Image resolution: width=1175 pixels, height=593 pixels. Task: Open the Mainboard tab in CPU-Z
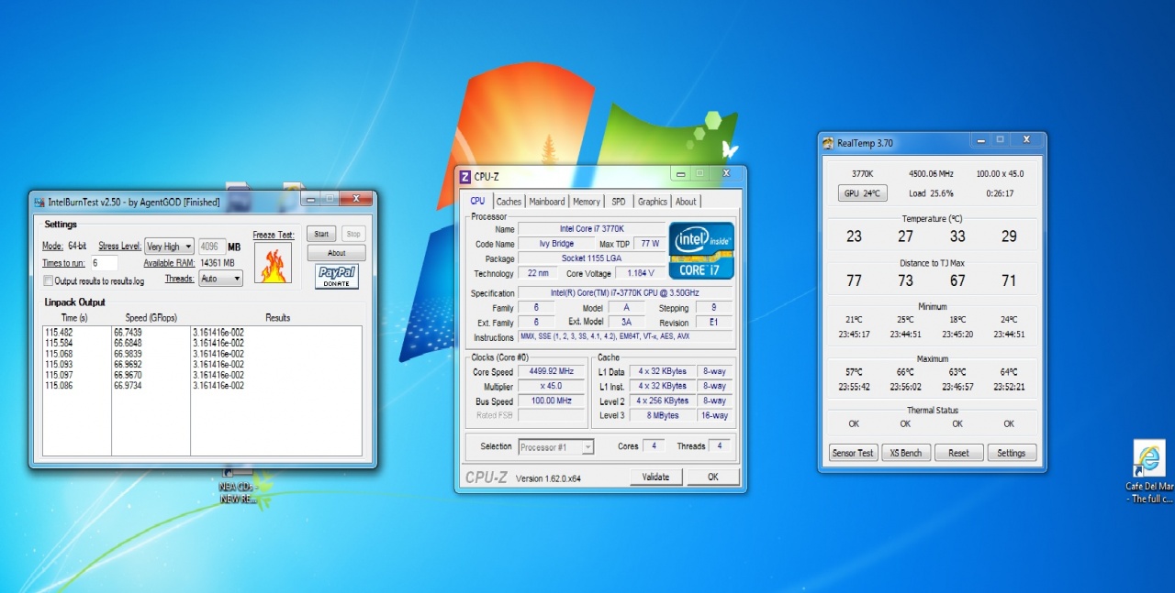(547, 202)
